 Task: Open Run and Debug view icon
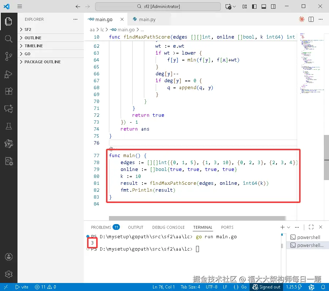coord(9,74)
